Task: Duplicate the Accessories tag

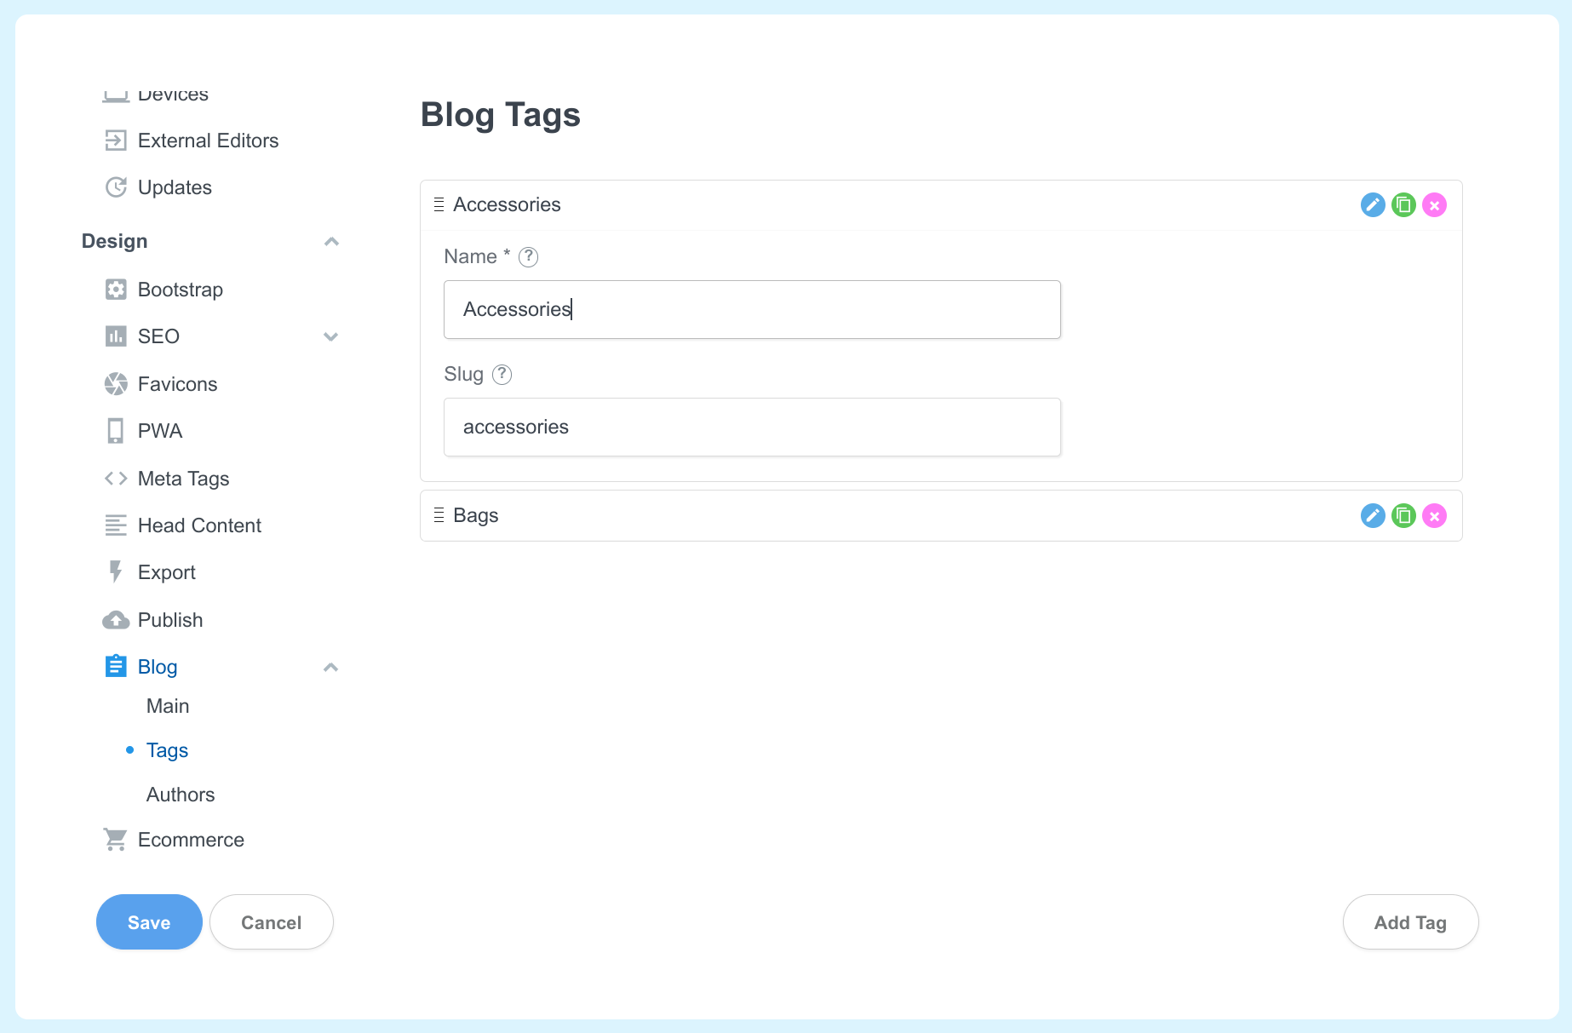Action: coord(1403,204)
